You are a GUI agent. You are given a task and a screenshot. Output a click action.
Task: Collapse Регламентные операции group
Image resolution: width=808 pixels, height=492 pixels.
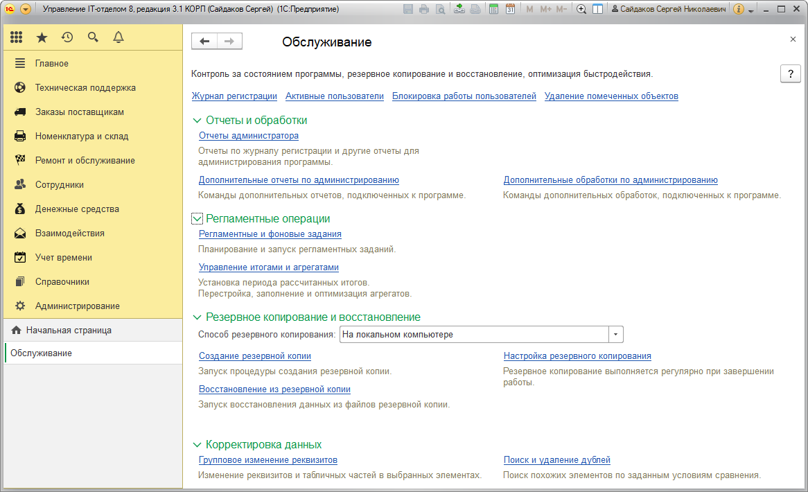click(x=197, y=218)
